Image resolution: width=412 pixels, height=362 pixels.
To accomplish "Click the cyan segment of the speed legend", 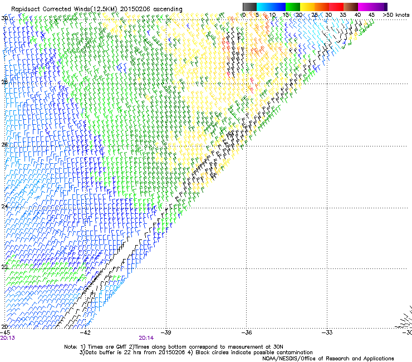I will point(263,7).
